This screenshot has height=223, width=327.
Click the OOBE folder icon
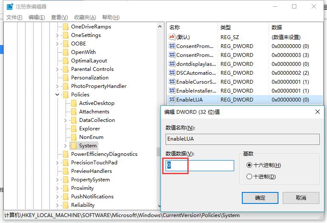click(x=66, y=44)
